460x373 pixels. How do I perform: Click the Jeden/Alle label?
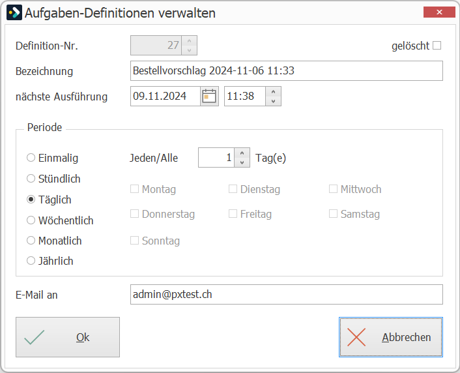(x=154, y=158)
